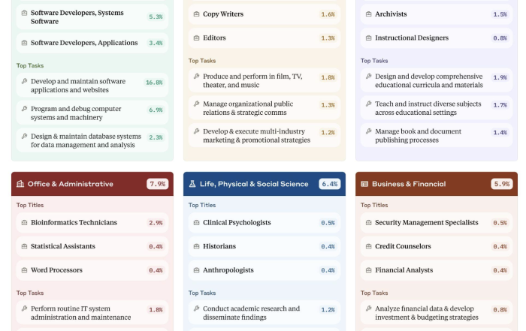Click the 6.4% badge on Life, Physical & Social Science
The height and width of the screenshot is (331, 526).
pyautogui.click(x=329, y=184)
